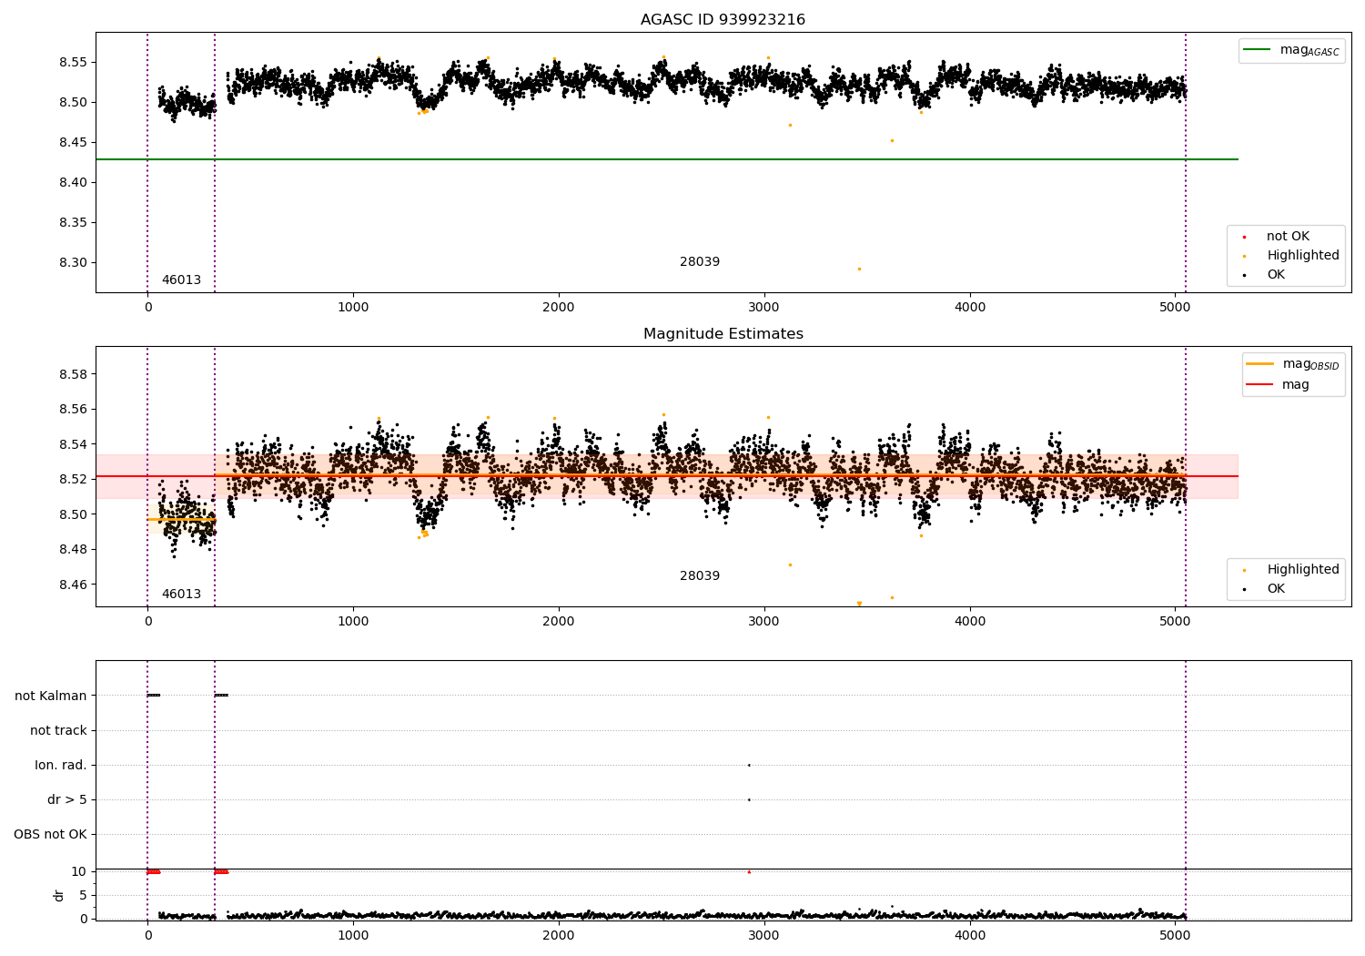This screenshot has width=1365, height=956.
Task: Click the 28039 annotation in Magnitude Estimates panel
Action: coord(700,576)
